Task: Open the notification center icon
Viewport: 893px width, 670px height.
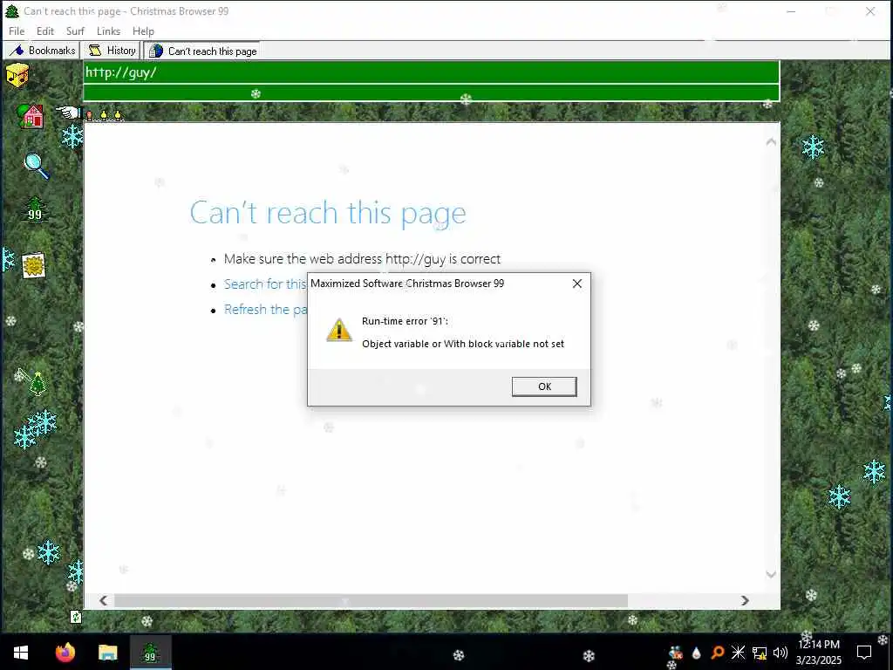Action: click(x=864, y=653)
